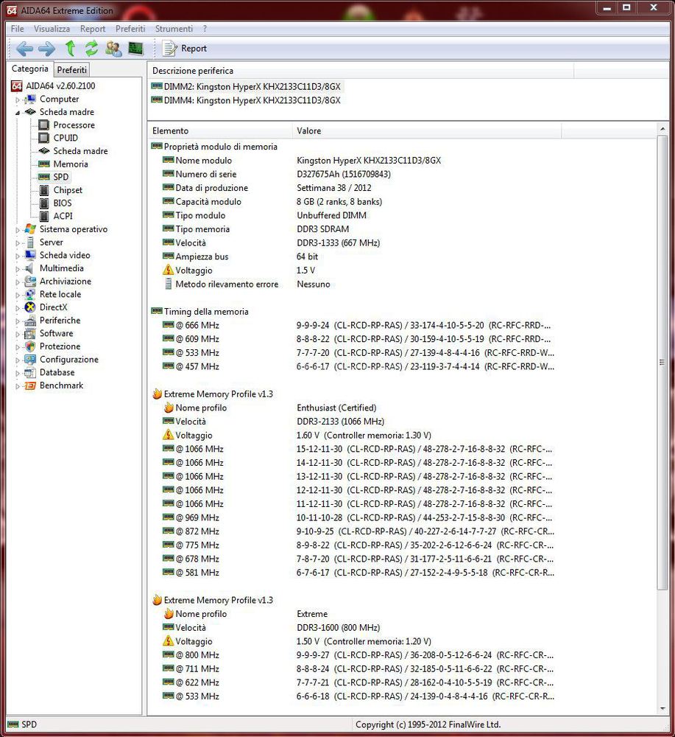Expand the Rete locale node

click(18, 295)
